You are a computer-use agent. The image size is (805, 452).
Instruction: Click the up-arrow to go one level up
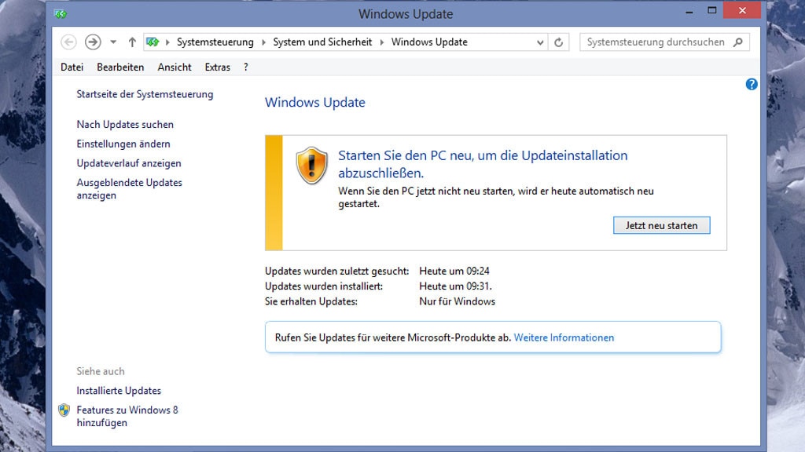point(133,42)
